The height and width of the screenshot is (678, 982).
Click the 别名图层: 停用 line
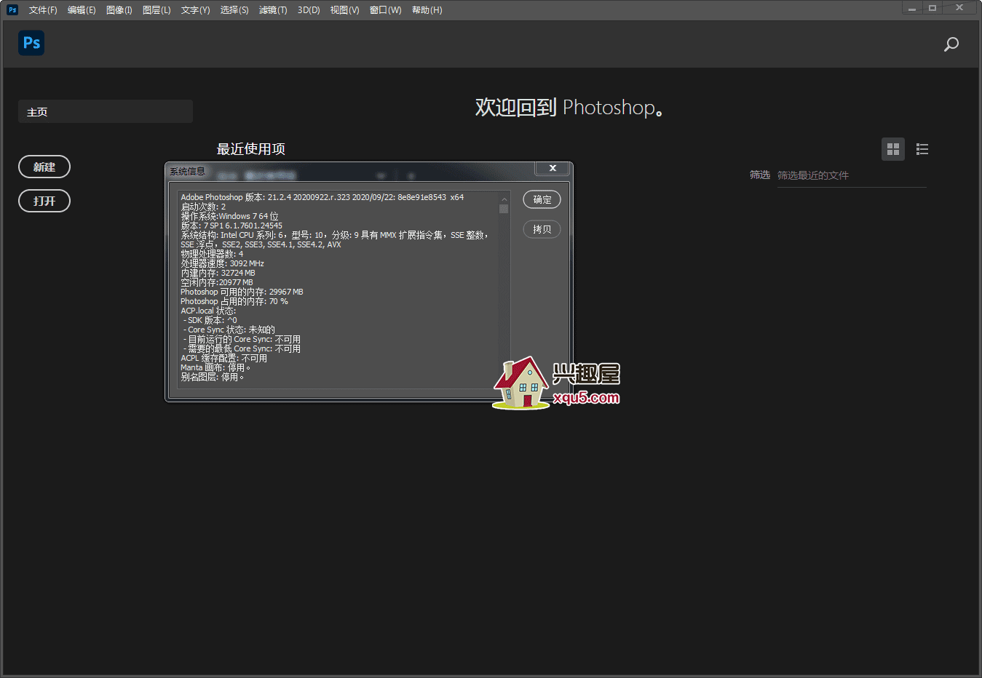pyautogui.click(x=213, y=377)
